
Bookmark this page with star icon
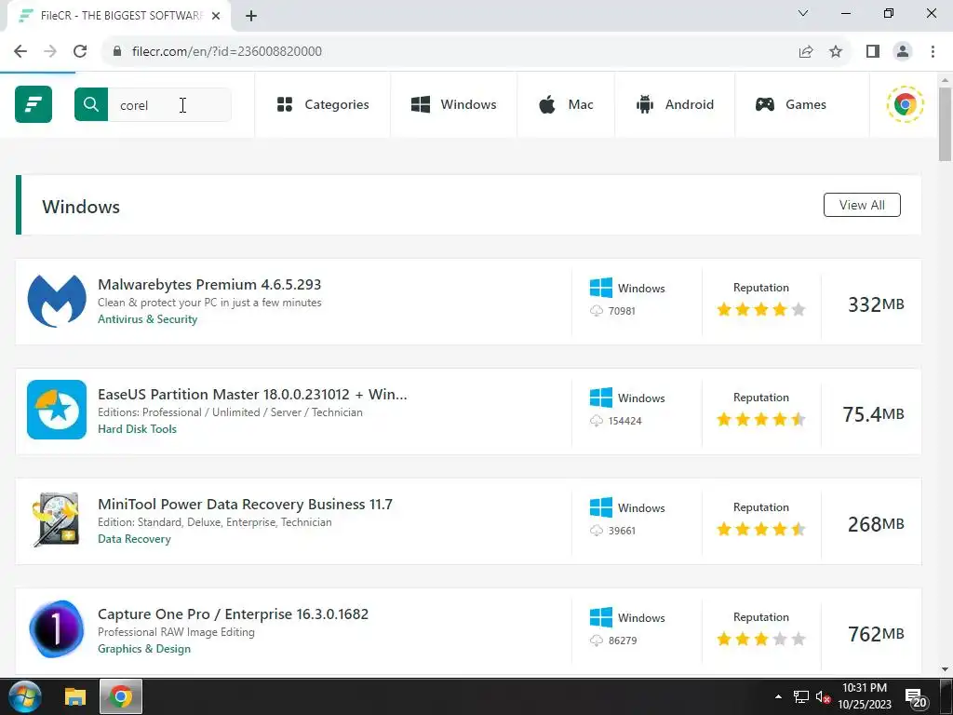click(x=836, y=51)
